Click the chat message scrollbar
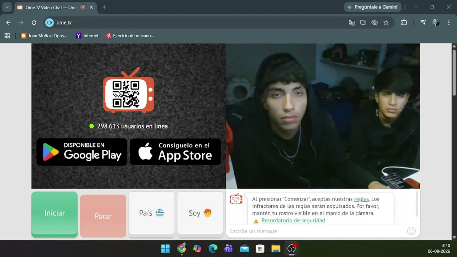The width and height of the screenshot is (457, 257). click(417, 204)
